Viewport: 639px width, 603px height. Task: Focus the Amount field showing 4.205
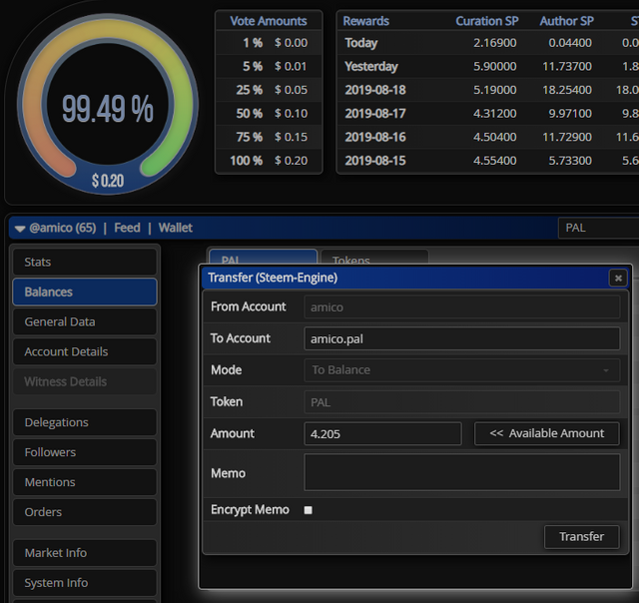[x=382, y=433]
